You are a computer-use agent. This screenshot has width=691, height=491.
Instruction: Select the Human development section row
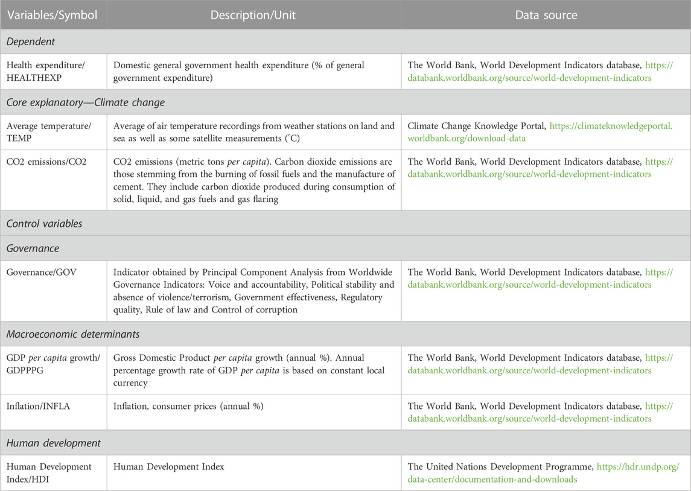click(345, 443)
